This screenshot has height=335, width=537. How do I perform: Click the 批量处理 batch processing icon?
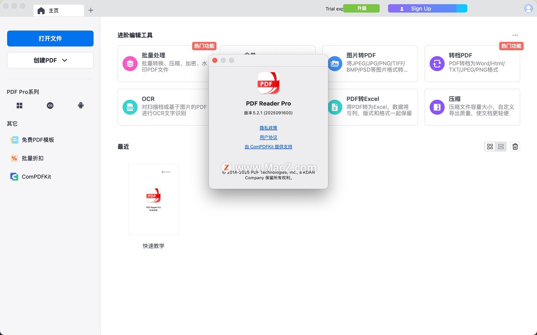130,64
